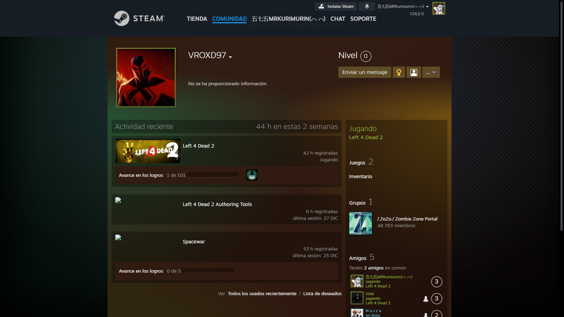Open N a z z a friend name
The height and width of the screenshot is (317, 564).
(x=373, y=311)
